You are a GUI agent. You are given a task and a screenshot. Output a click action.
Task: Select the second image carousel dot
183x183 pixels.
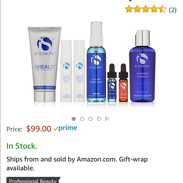tap(82, 119)
